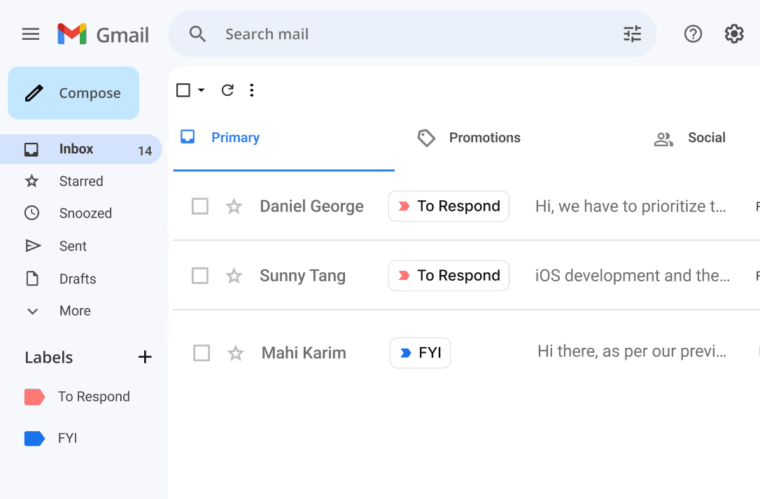Open email 'Hi there, as per our previ...'
Viewport: 760px width, 499px height.
[632, 351]
